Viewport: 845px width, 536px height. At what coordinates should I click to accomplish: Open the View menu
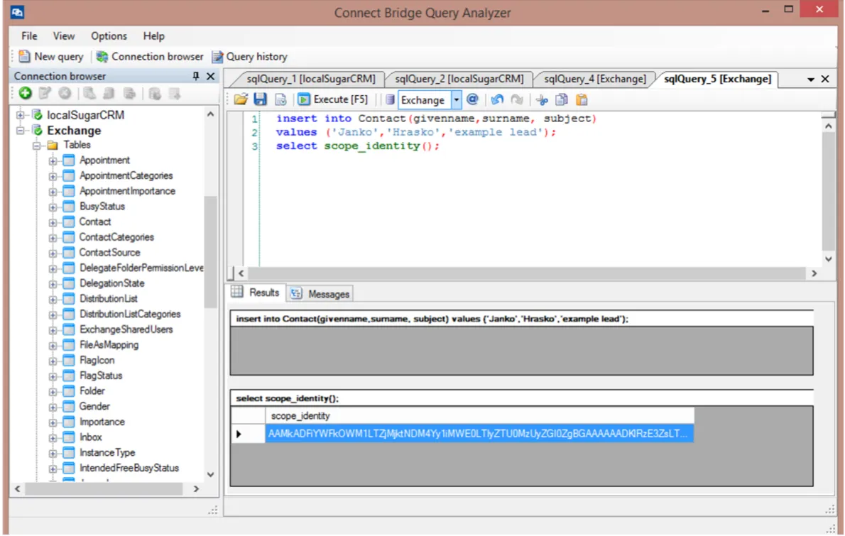(64, 36)
